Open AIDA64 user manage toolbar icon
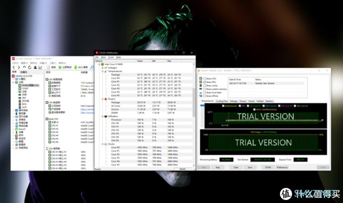Viewport: 343px width, 203px height. coord(35,67)
